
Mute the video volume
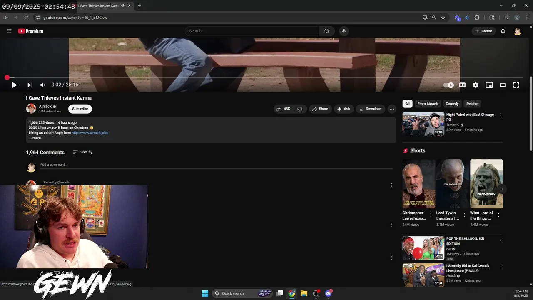tap(42, 85)
